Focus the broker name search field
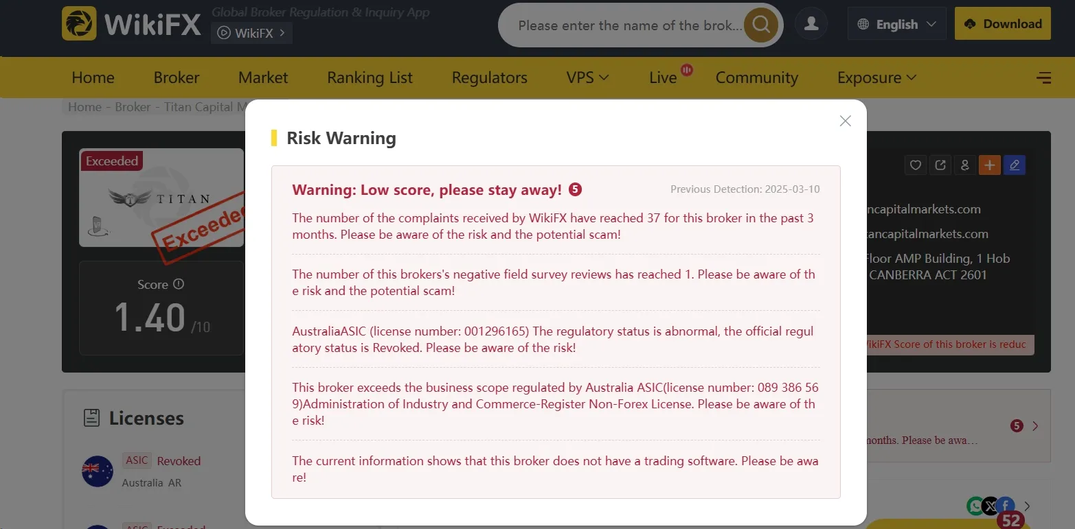Screen dimensions: 1075x529 click(x=630, y=25)
